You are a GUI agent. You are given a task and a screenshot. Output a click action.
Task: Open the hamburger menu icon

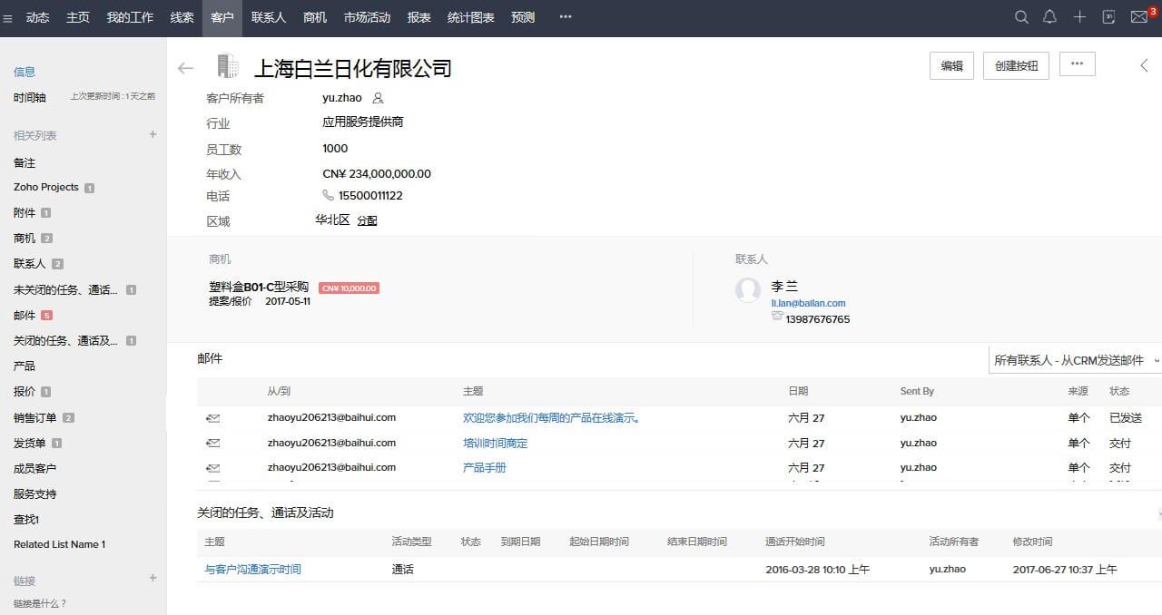point(8,18)
